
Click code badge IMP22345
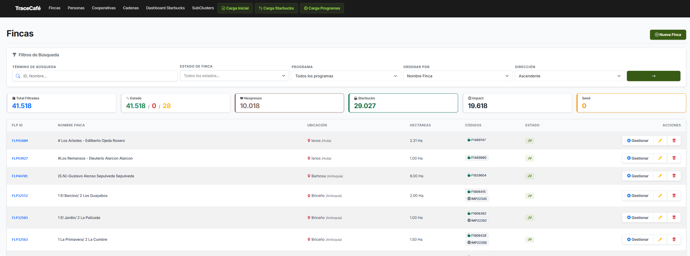coord(477,199)
